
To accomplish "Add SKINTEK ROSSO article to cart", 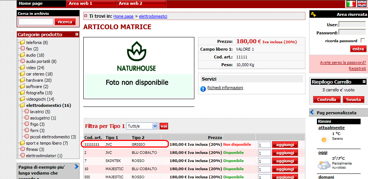I will point(285,161).
